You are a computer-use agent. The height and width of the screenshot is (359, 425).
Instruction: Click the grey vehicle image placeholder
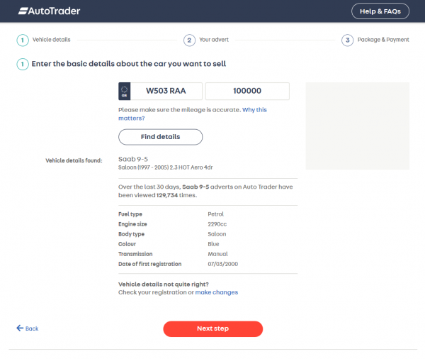[x=357, y=126]
